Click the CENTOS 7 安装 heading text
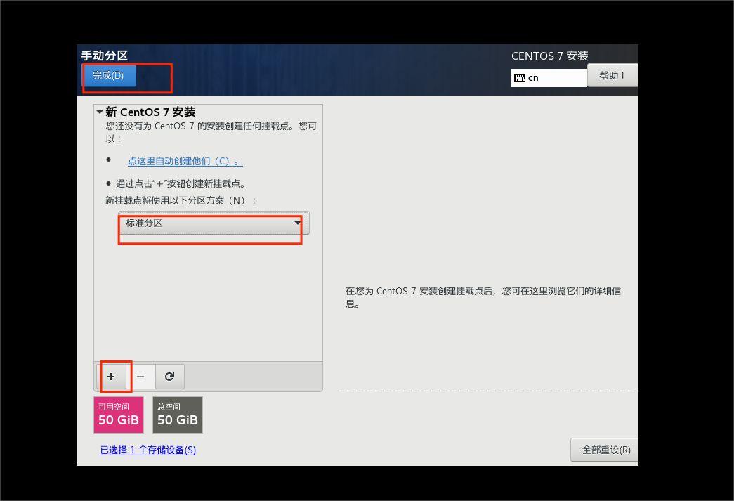The height and width of the screenshot is (501, 734). (x=550, y=56)
